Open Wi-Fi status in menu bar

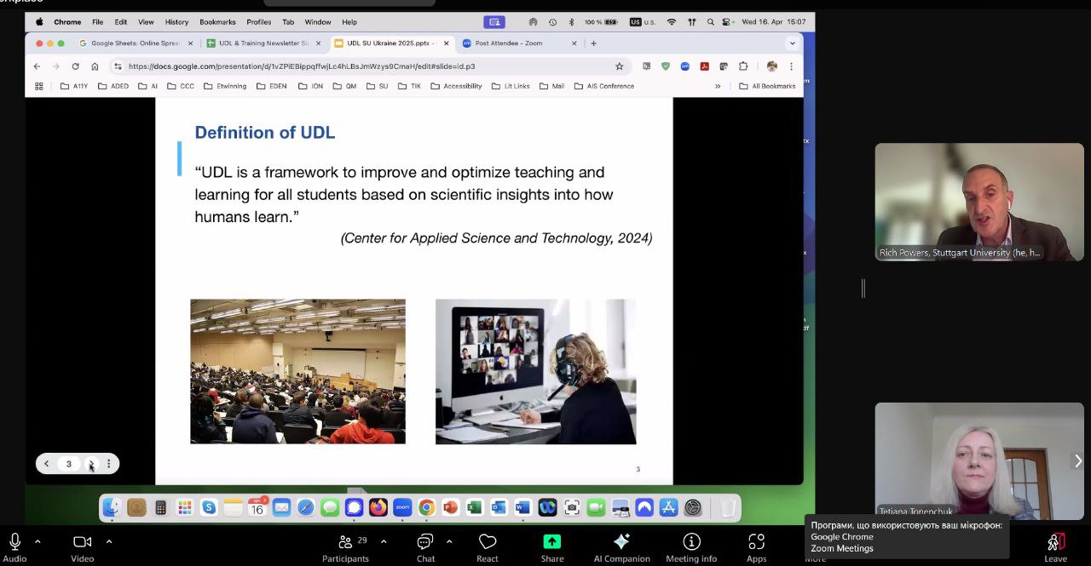coord(672,22)
